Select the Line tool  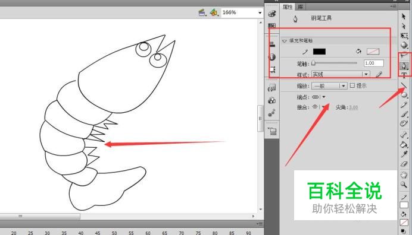pos(404,85)
